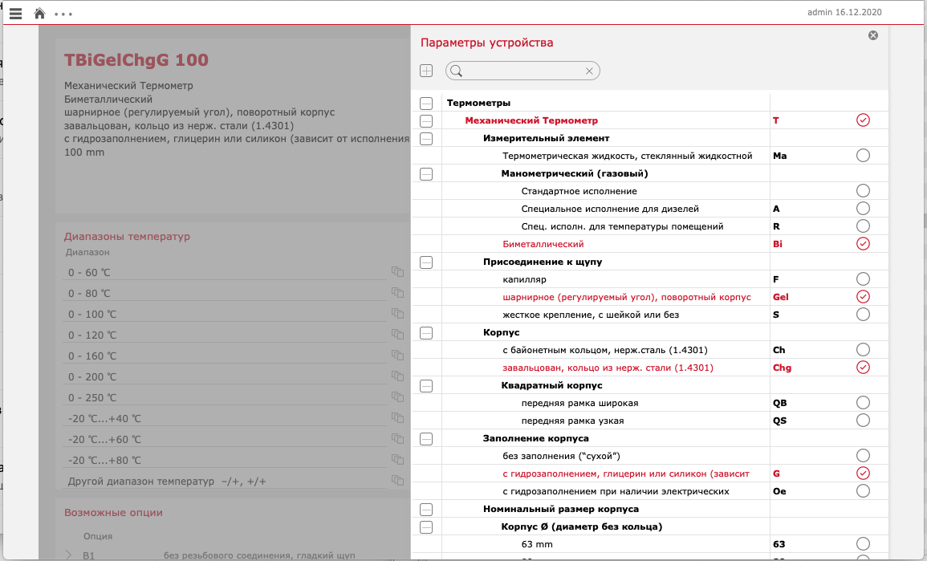Copy the 0 - 160 ℃ range

[x=397, y=356]
